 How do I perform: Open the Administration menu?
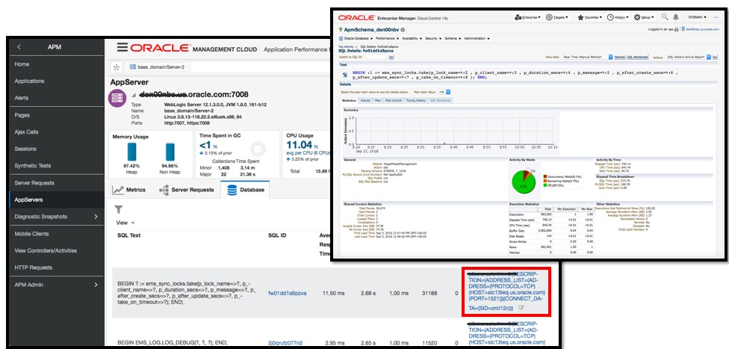click(x=477, y=38)
